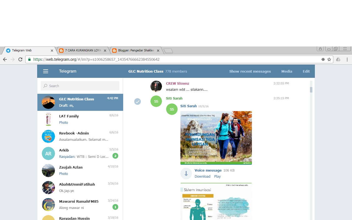Open the Arkib chat

point(80,153)
